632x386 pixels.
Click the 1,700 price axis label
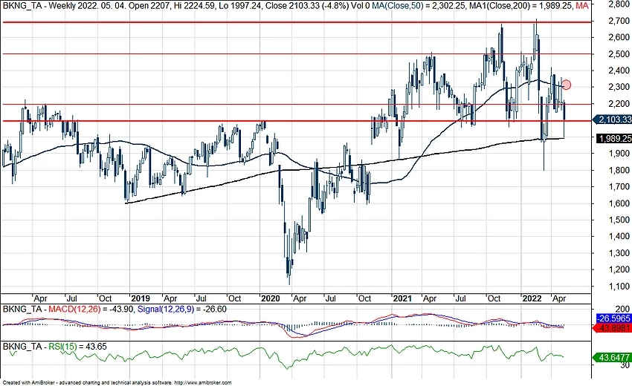click(619, 187)
